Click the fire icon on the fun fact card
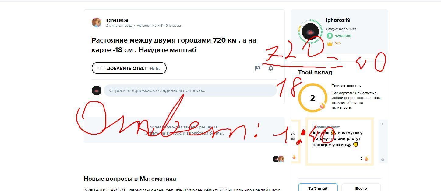 click(x=366, y=159)
